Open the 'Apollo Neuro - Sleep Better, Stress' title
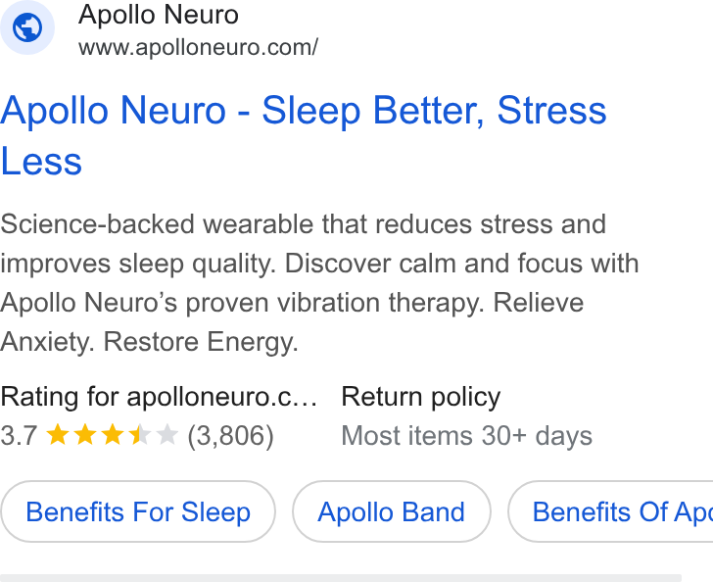The width and height of the screenshot is (713, 582). click(x=304, y=111)
